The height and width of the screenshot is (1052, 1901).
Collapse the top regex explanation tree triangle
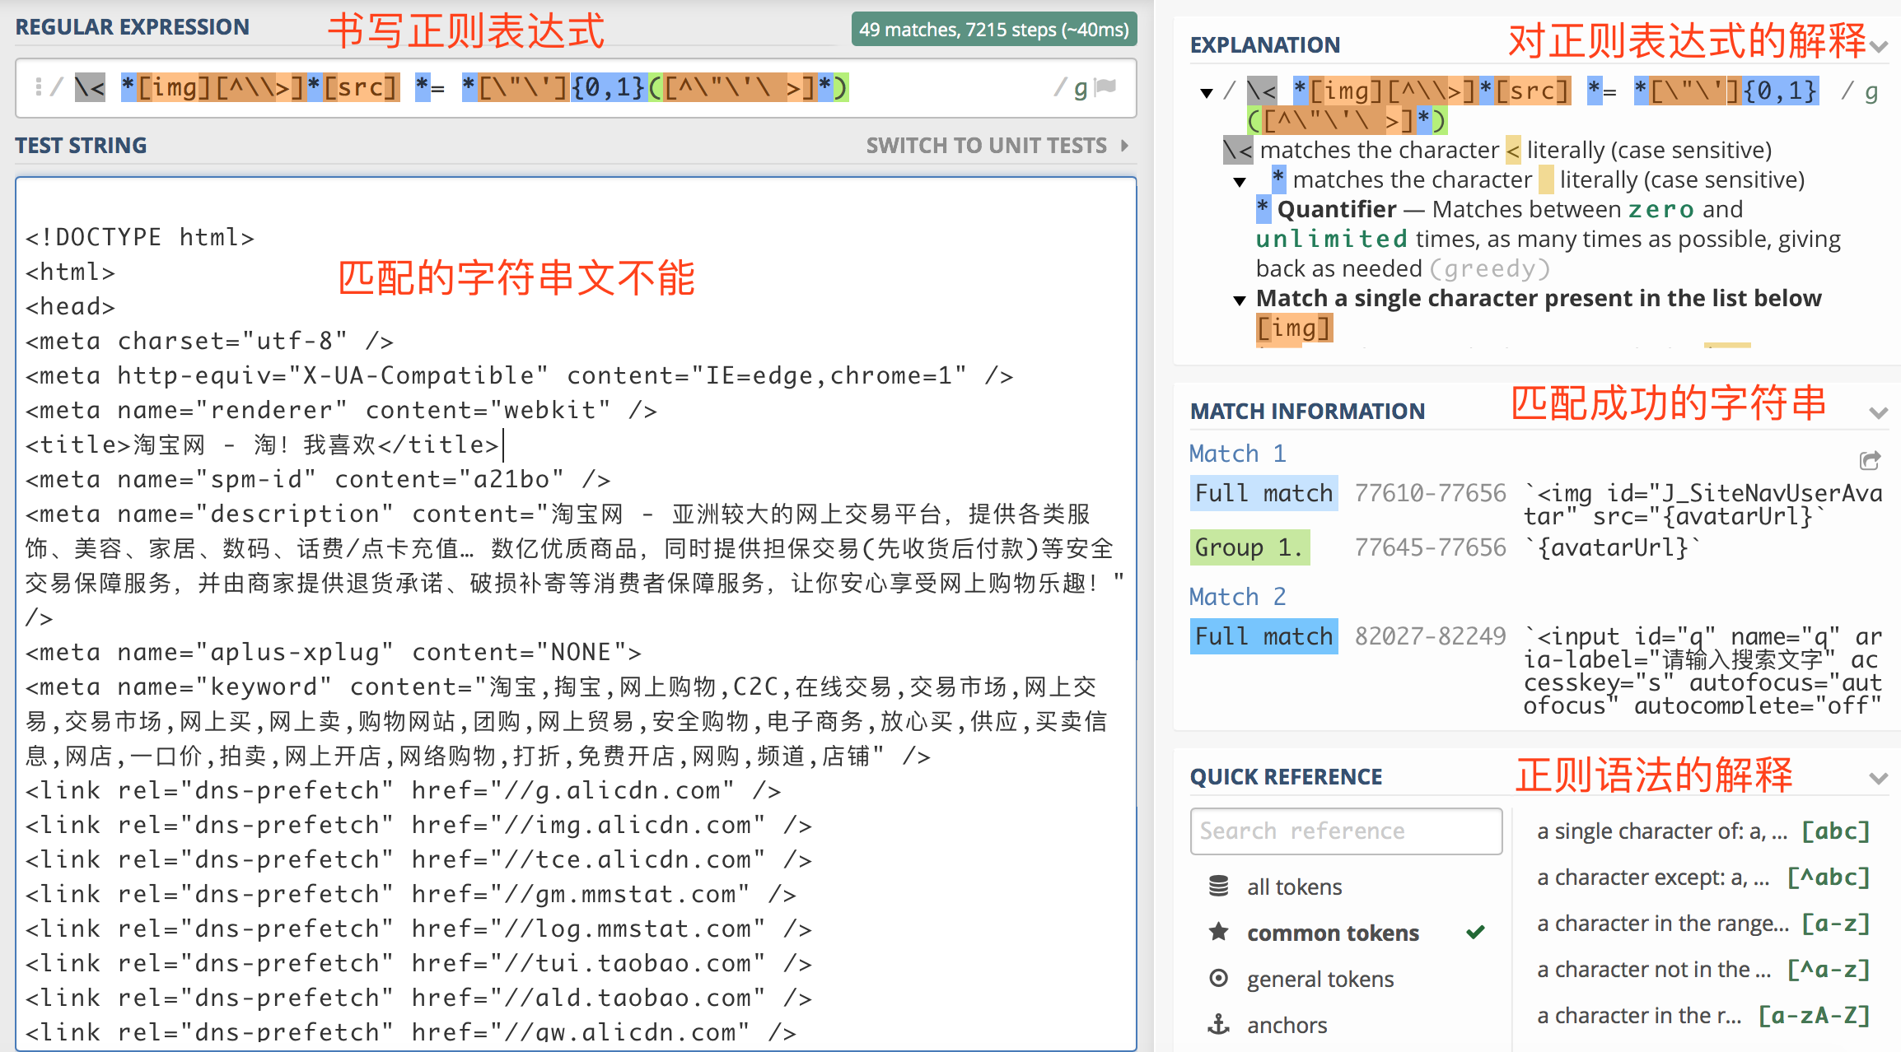[x=1207, y=93]
